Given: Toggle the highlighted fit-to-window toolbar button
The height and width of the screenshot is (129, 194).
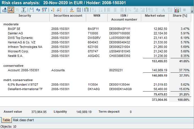Looking at the screenshot, I should [x=11, y=10].
